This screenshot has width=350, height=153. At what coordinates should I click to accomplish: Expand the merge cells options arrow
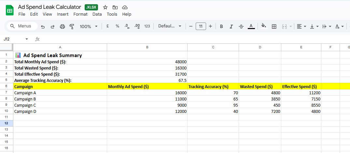click(x=291, y=27)
